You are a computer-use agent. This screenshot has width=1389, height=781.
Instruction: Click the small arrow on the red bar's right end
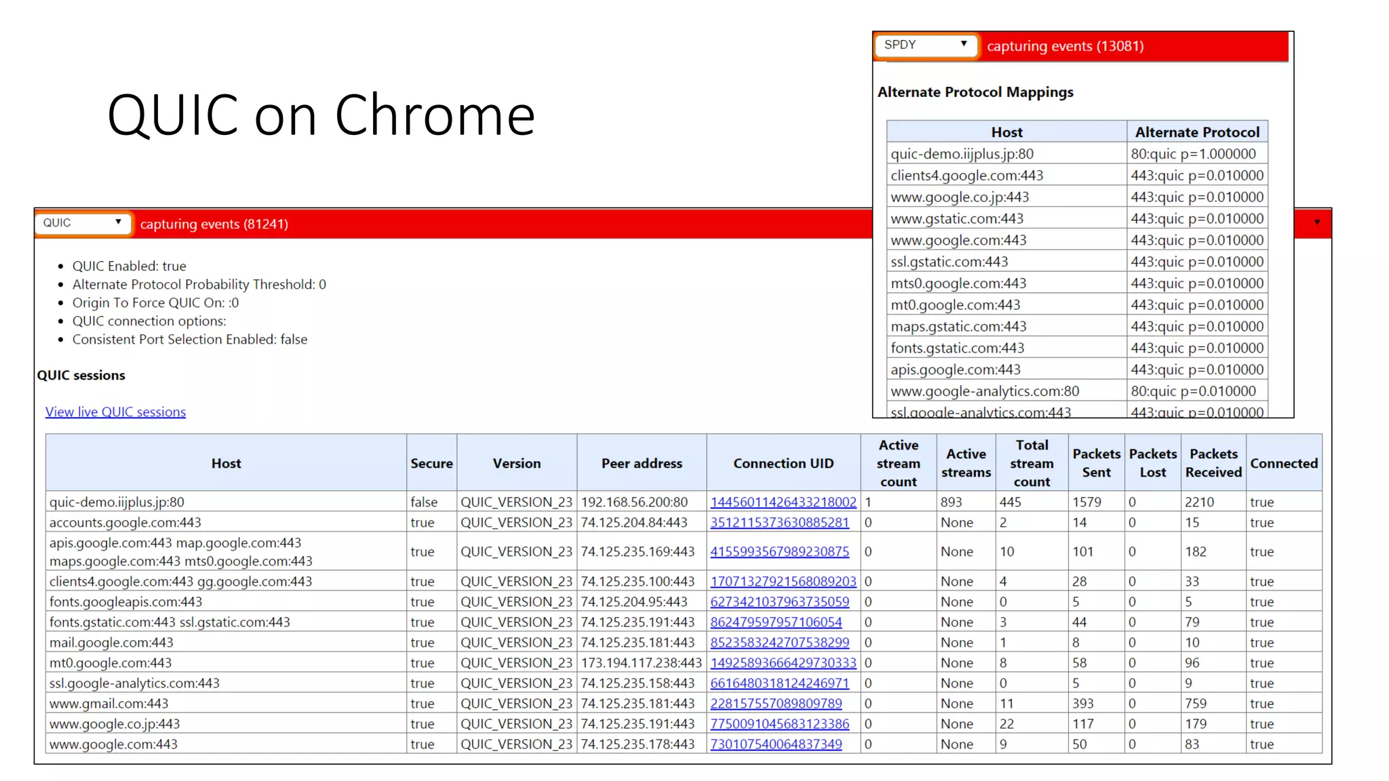1316,222
